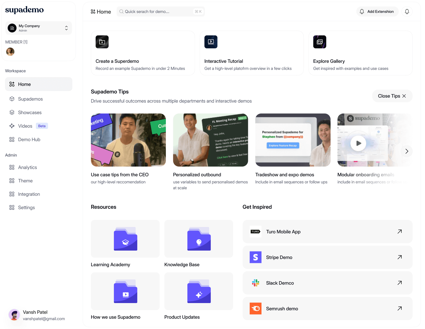Click the Turo Mobile App row title

coord(283,232)
